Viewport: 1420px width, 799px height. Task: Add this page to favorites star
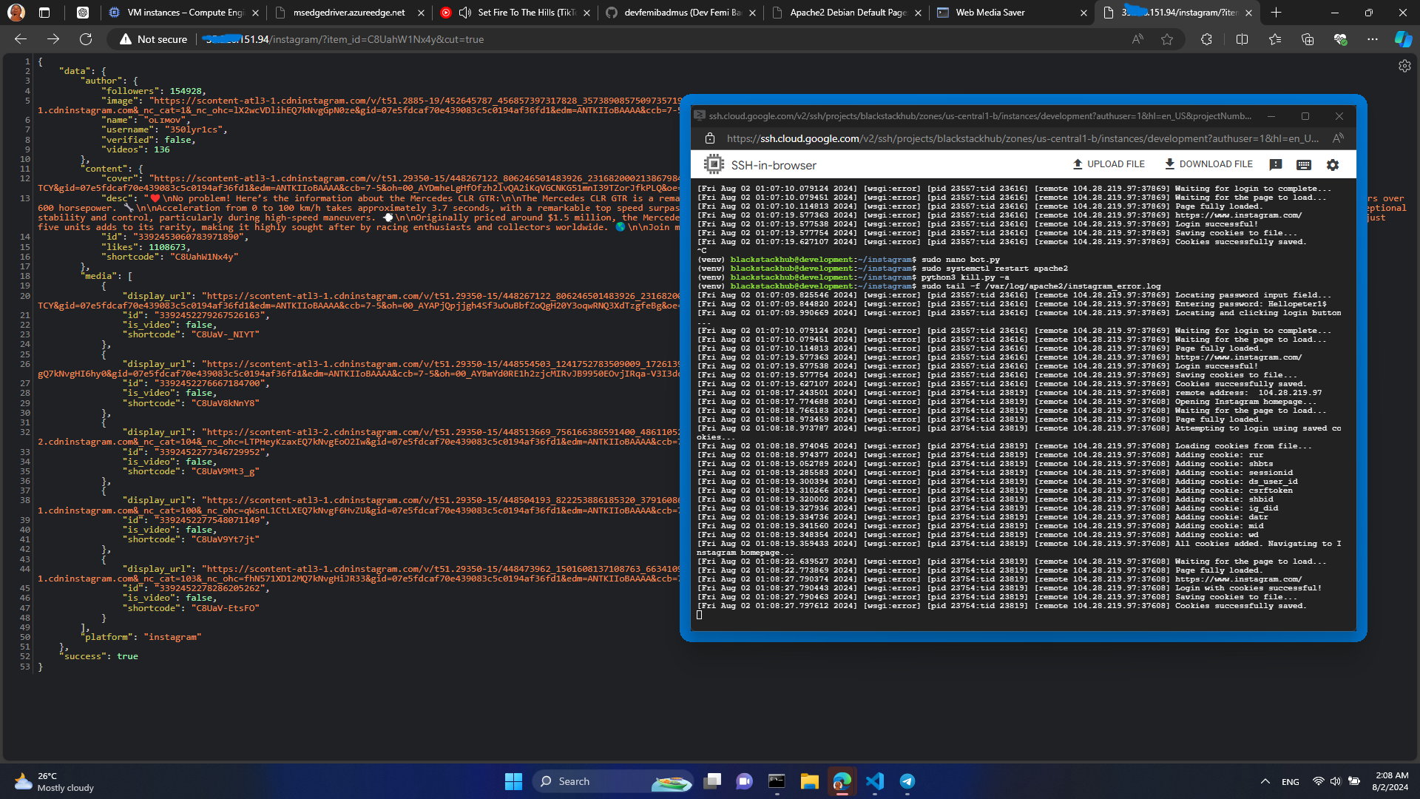tap(1167, 39)
